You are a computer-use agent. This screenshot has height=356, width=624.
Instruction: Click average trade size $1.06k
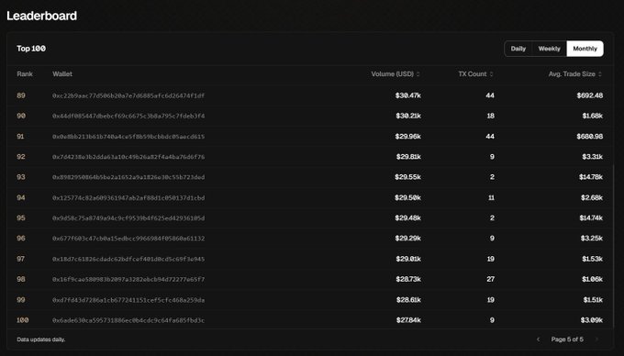pyautogui.click(x=593, y=279)
